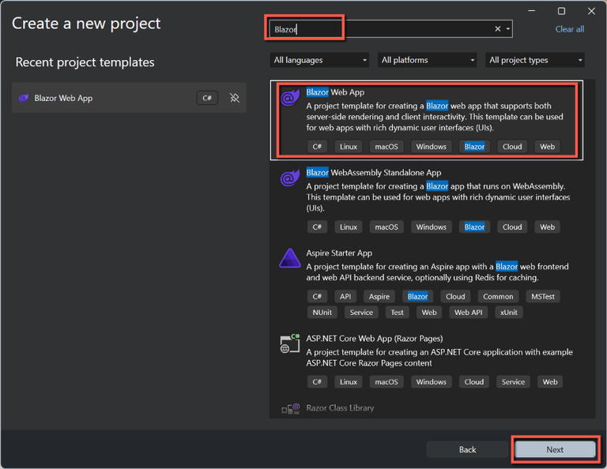This screenshot has height=469, width=607.
Task: Click the Aspire Starter App triangle icon
Action: (289, 259)
